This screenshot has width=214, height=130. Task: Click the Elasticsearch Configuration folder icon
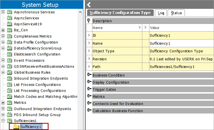click(x=9, y=54)
